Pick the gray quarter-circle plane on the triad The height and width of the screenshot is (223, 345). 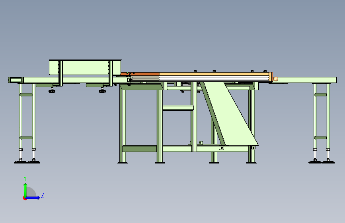click(31, 192)
